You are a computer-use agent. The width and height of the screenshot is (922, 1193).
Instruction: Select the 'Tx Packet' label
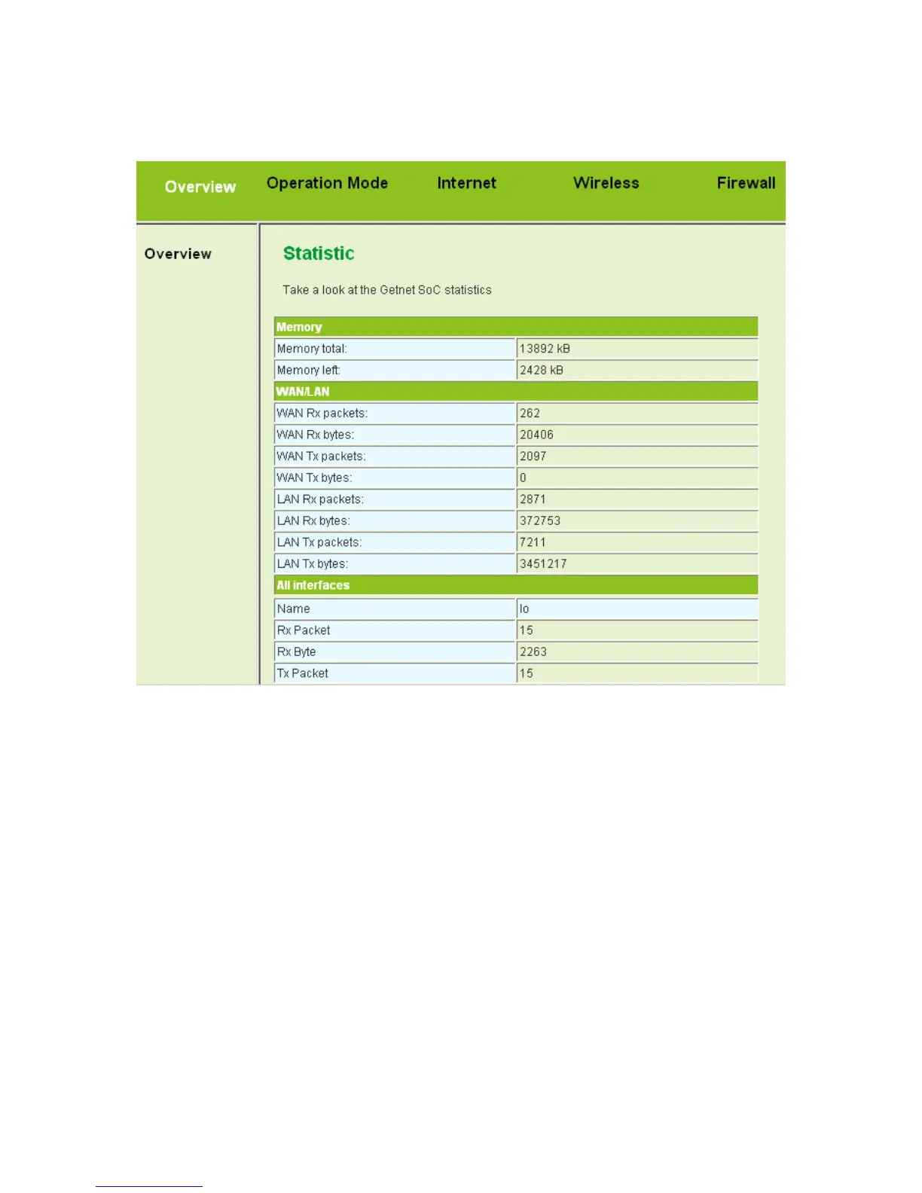click(x=303, y=673)
